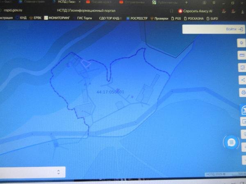
Task: Bookmark this page with the bookmark icon
Action: point(171,11)
